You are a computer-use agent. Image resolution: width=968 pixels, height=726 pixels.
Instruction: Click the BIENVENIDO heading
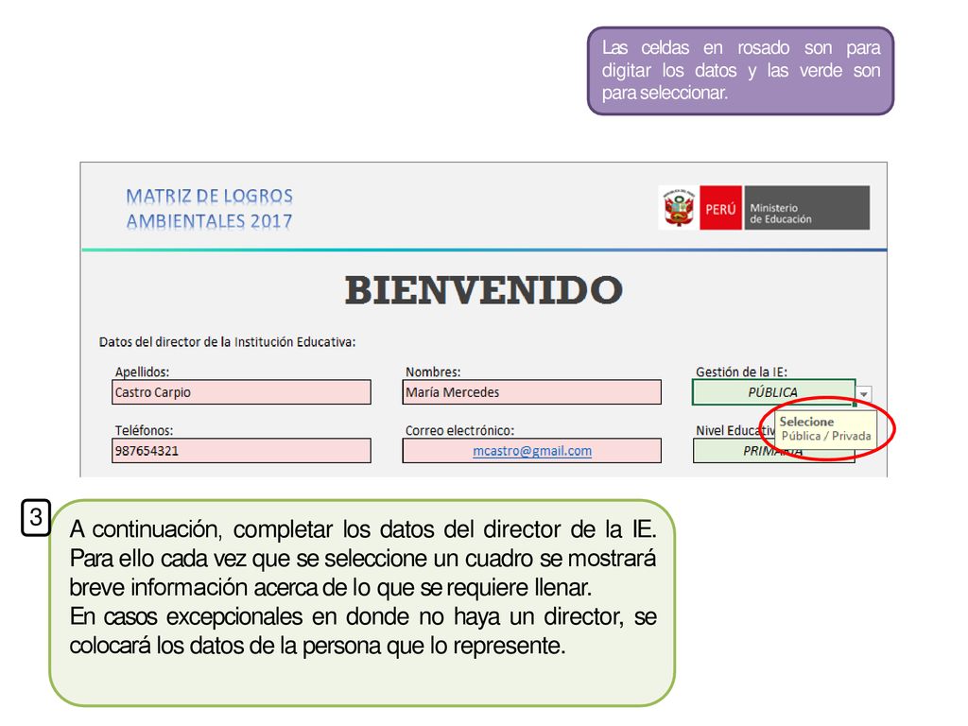tap(483, 290)
